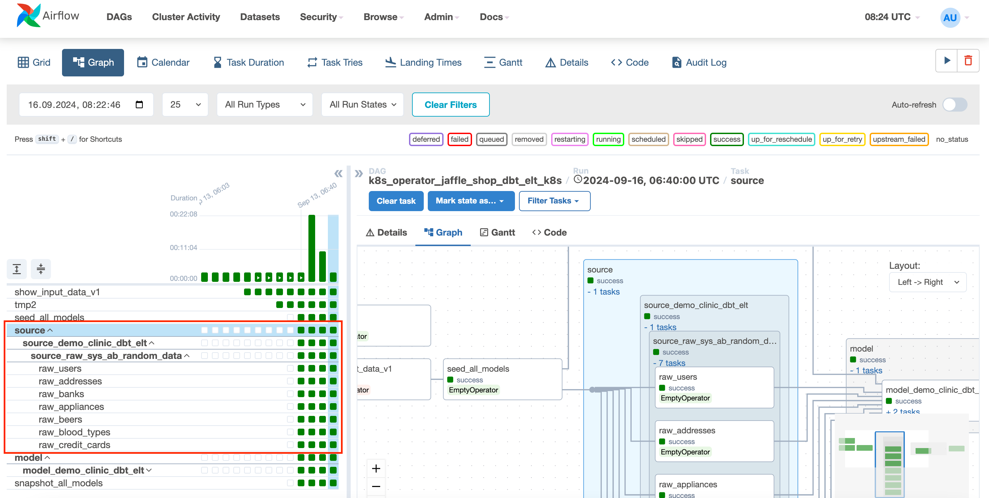Open the 08:24 UTC timezone menu
This screenshot has height=498, width=989.
tap(892, 17)
